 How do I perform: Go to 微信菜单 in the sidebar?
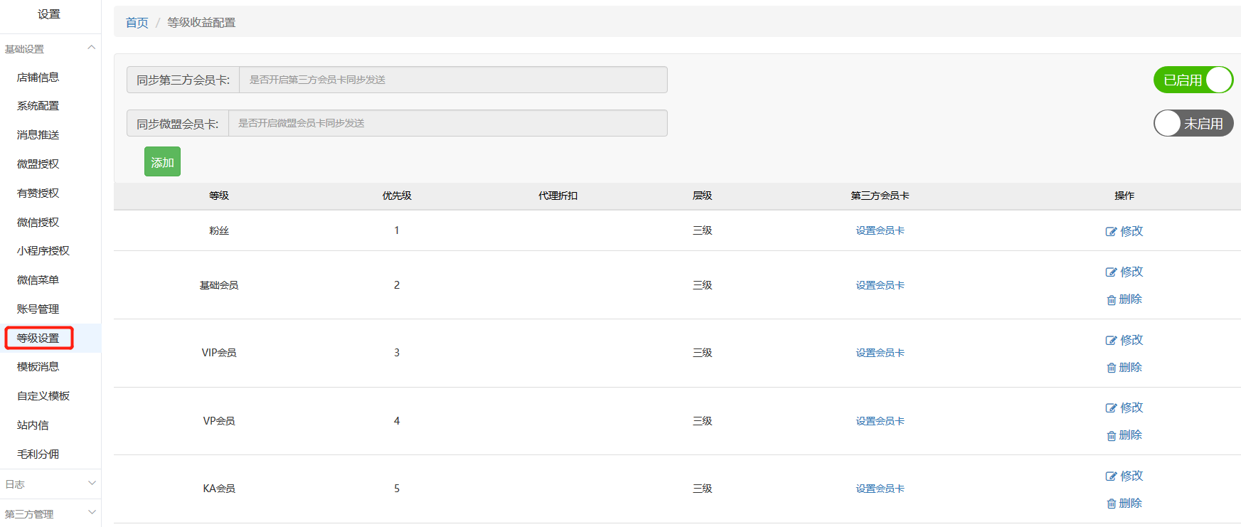tap(38, 280)
